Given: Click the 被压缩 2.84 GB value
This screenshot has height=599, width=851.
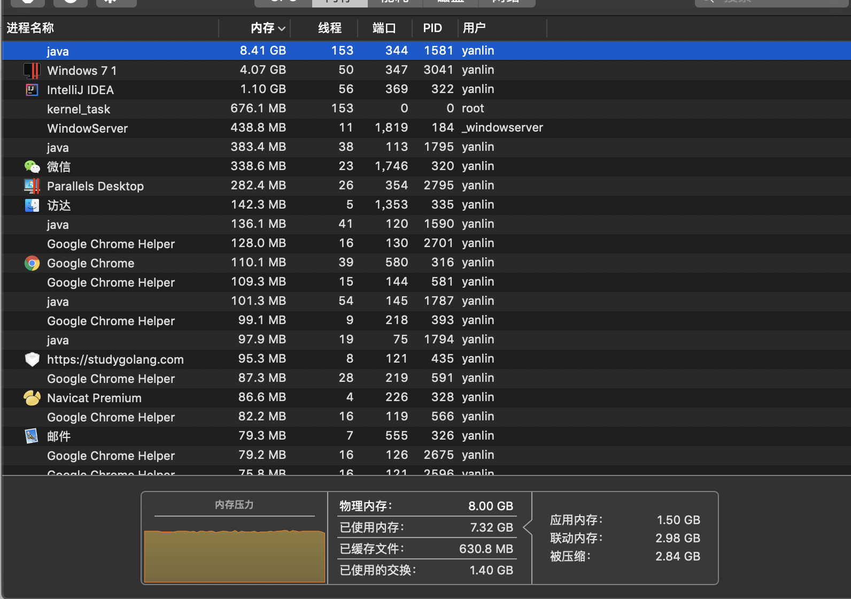Looking at the screenshot, I should click(678, 556).
